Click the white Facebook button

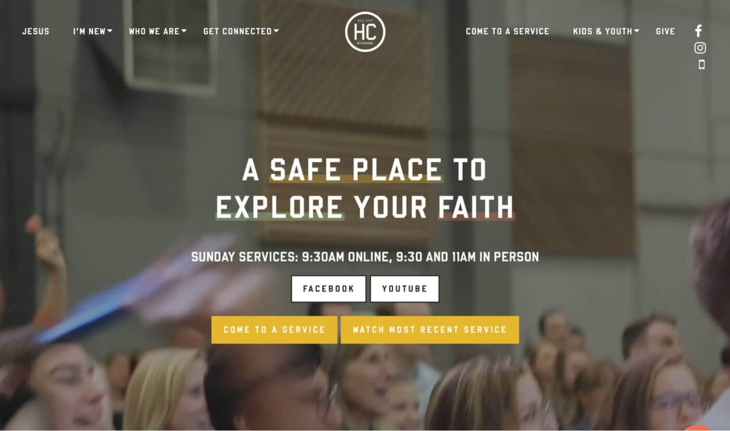[328, 289]
